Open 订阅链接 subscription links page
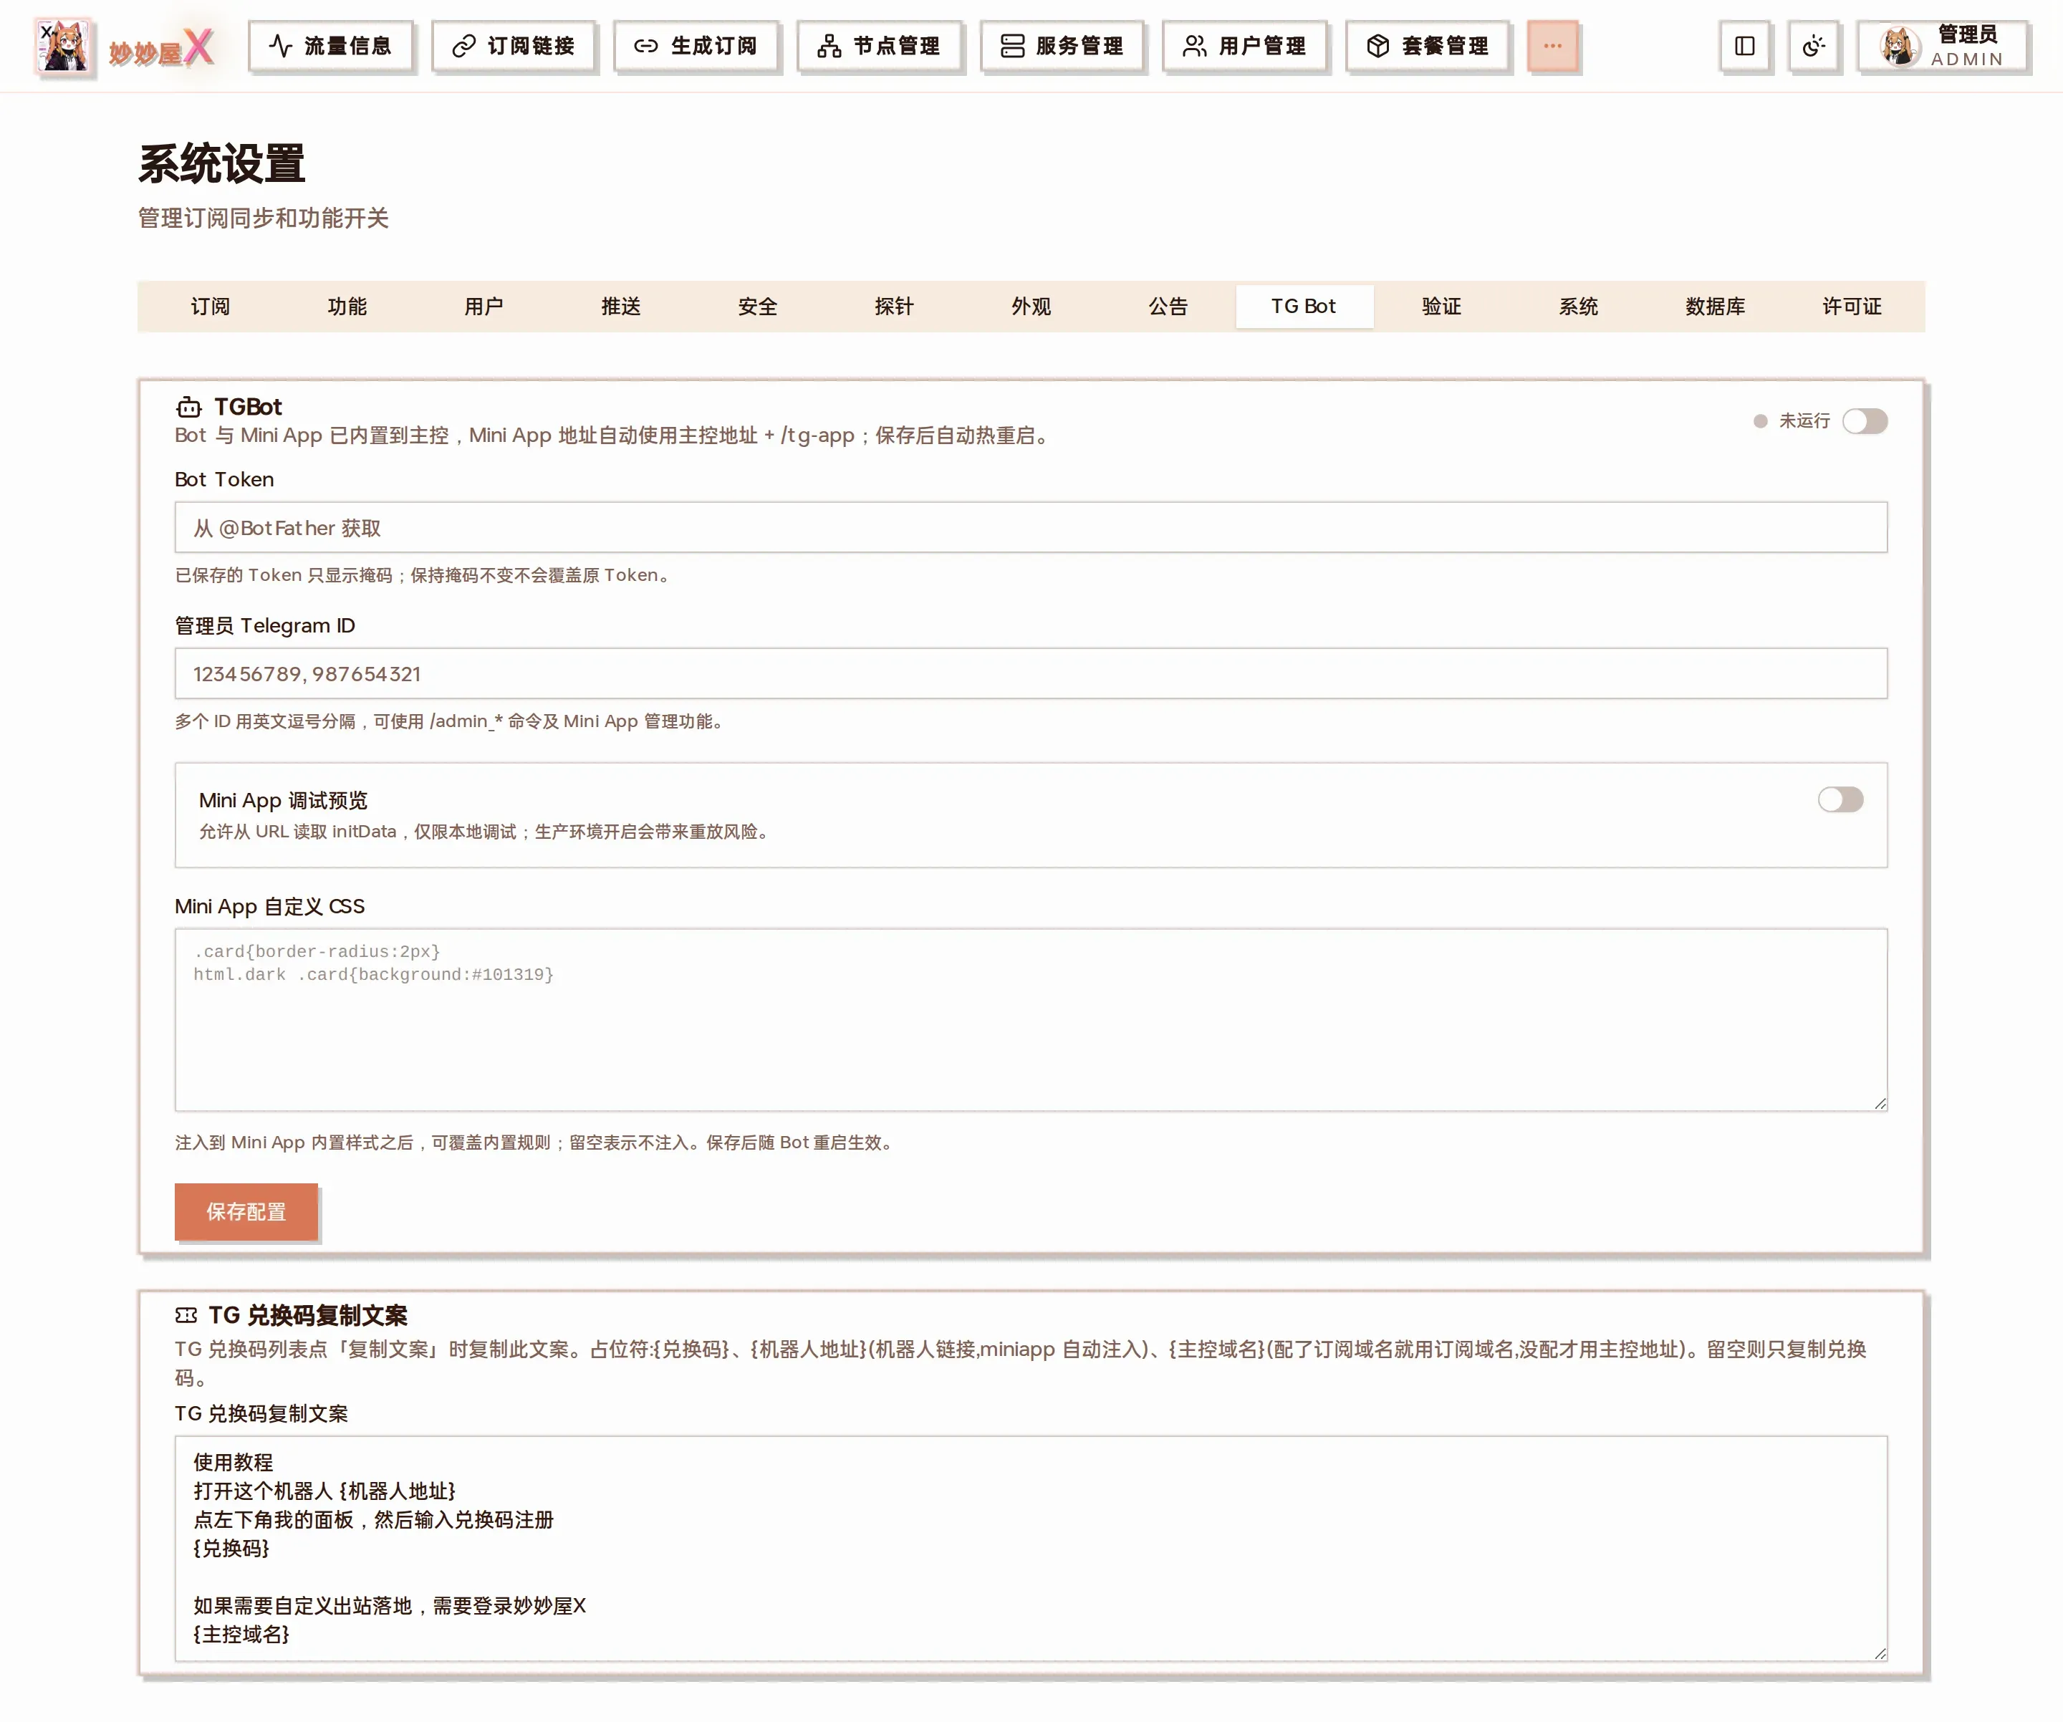 click(x=513, y=45)
